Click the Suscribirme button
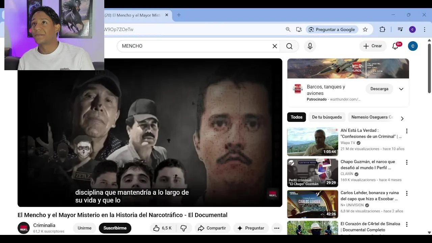 tap(115, 228)
